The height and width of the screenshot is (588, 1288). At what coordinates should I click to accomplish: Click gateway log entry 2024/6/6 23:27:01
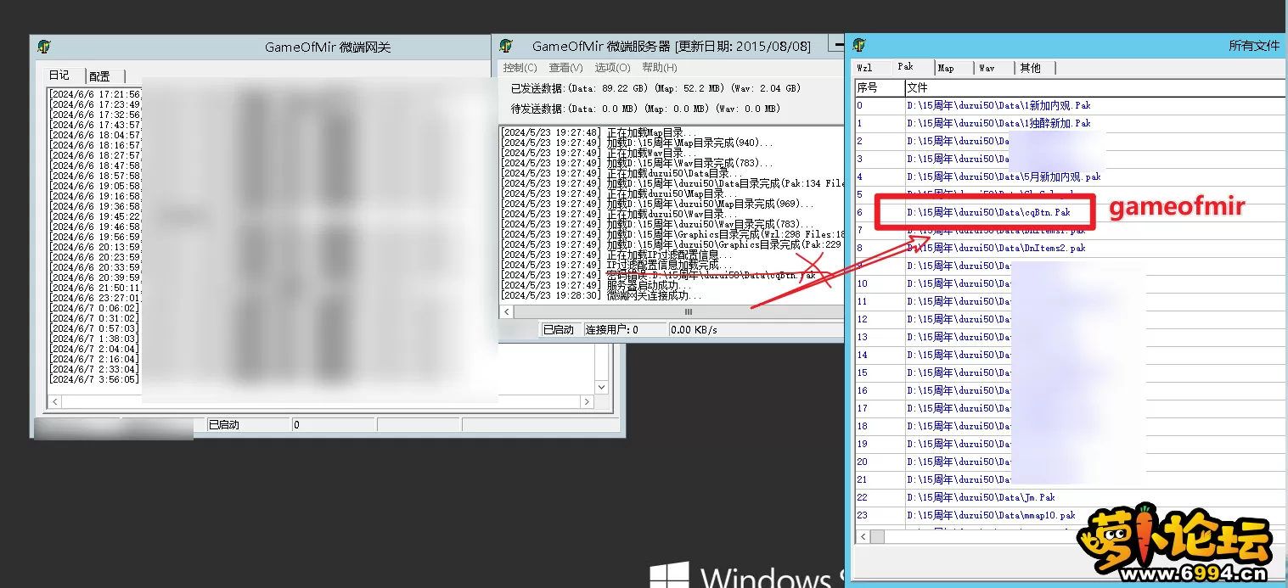click(95, 298)
